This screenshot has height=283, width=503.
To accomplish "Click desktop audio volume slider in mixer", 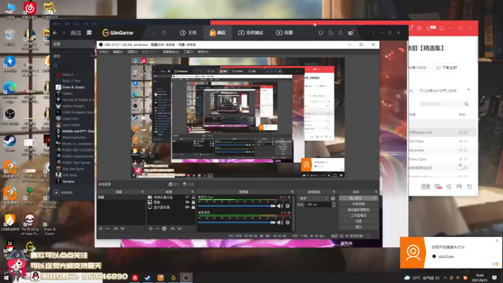I will pyautogui.click(x=237, y=223).
